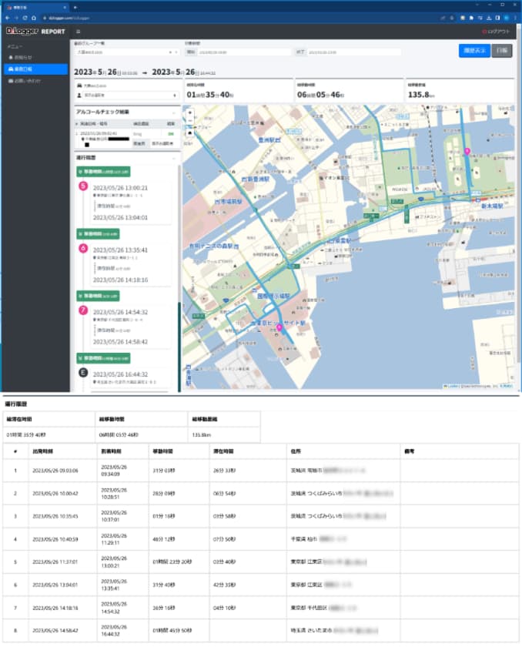Click the map zoom in plus button

pos(189,112)
